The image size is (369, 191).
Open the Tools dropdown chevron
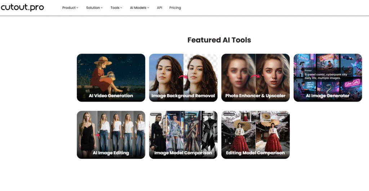pos(121,8)
